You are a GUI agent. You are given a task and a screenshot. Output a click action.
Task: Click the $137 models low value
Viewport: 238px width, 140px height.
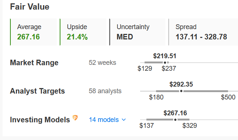pyautogui.click(x=147, y=126)
